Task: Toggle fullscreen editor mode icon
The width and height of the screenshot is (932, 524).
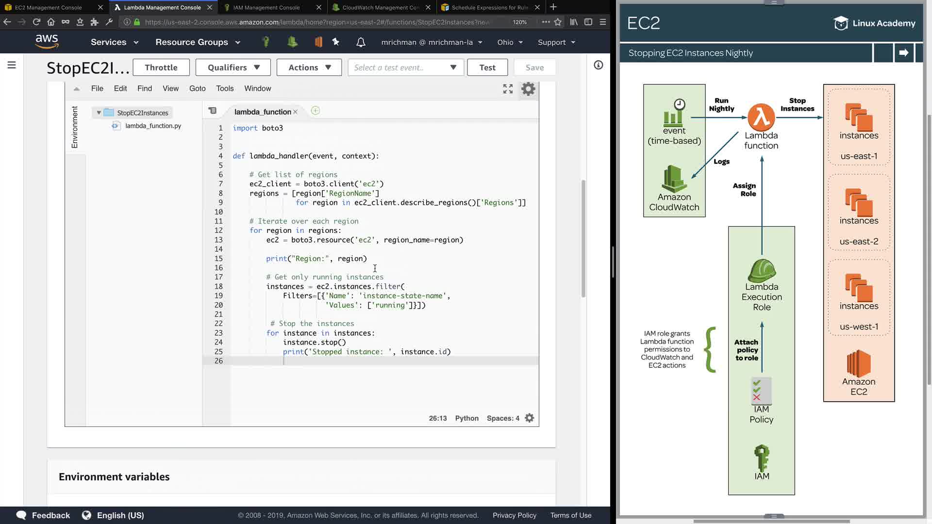Action: click(508, 89)
